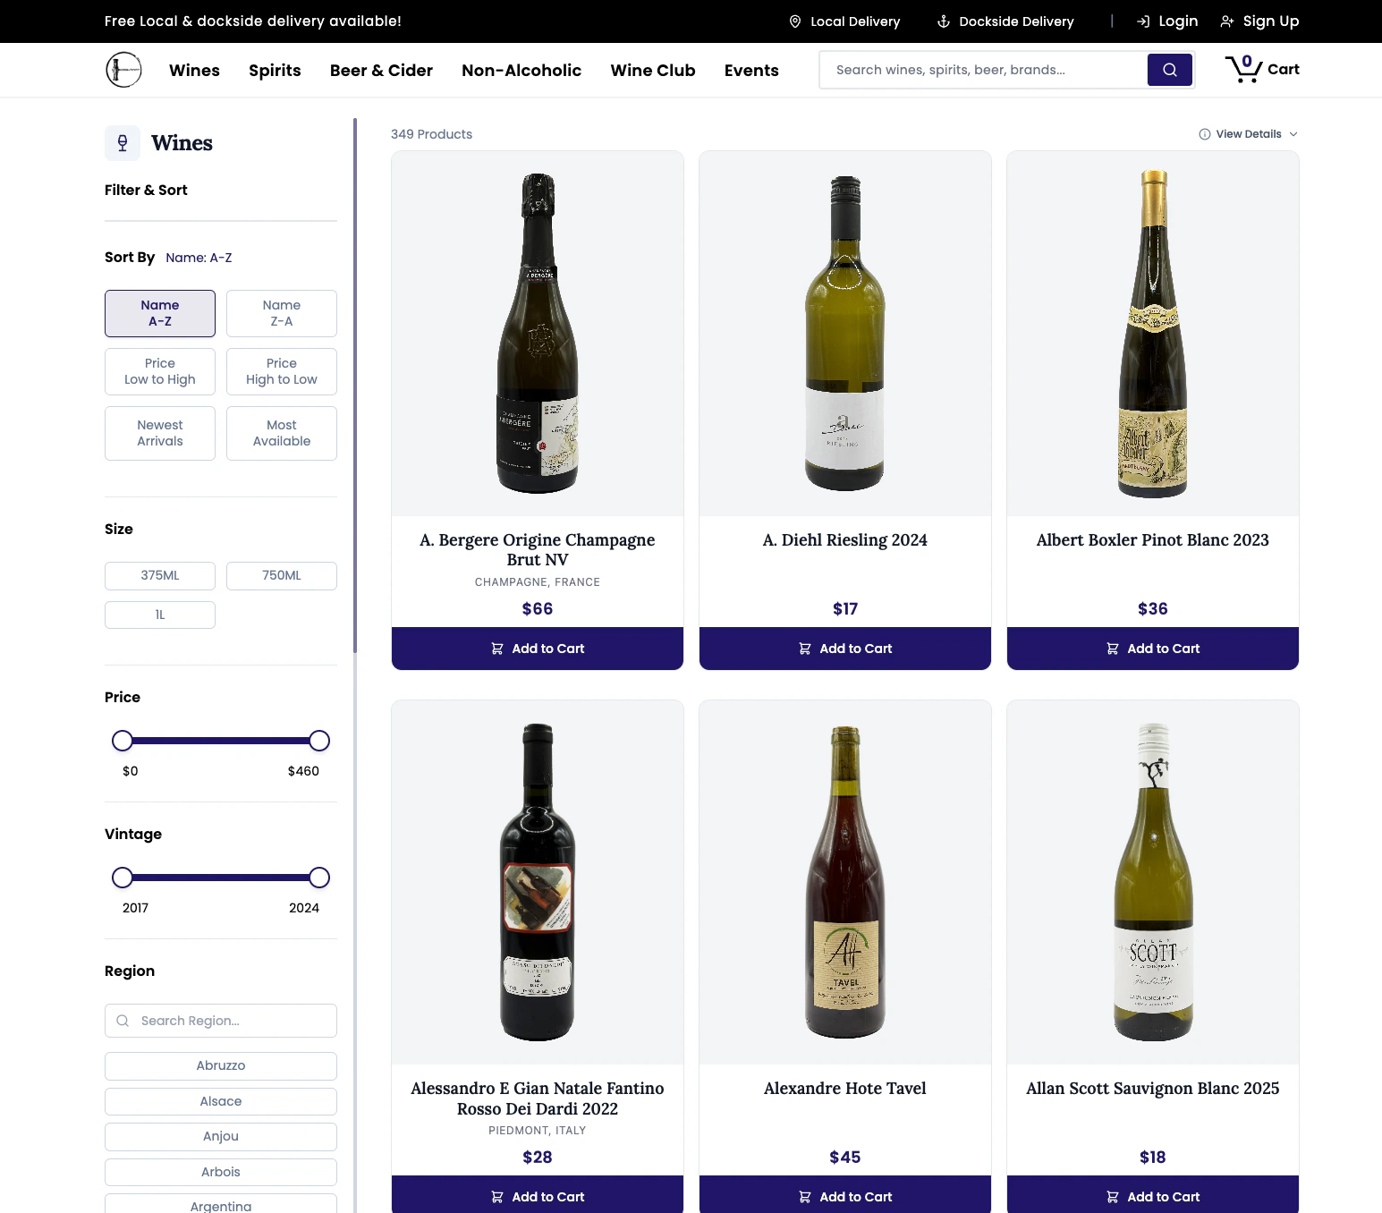The image size is (1382, 1213).
Task: Sort by Newest Arrivals
Action: click(x=160, y=433)
